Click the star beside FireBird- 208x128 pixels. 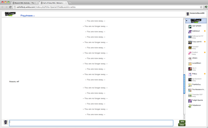coord(205,52)
